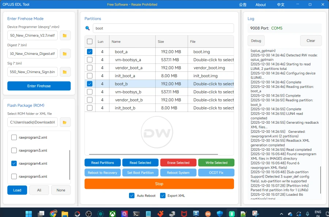Check the vendor_boot_a partition checkbox

tap(90, 68)
